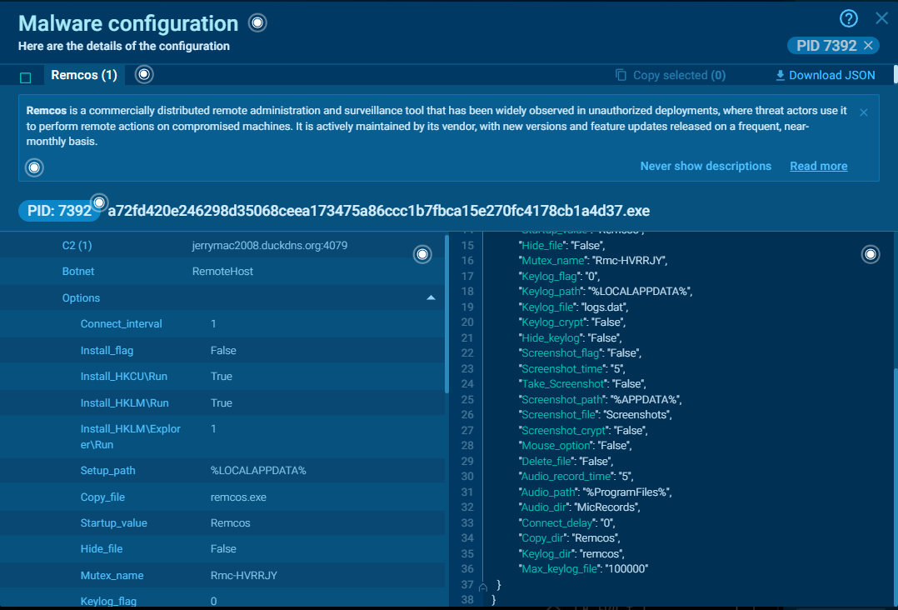Select the Install_flag option
The width and height of the screenshot is (898, 610).
(x=222, y=350)
